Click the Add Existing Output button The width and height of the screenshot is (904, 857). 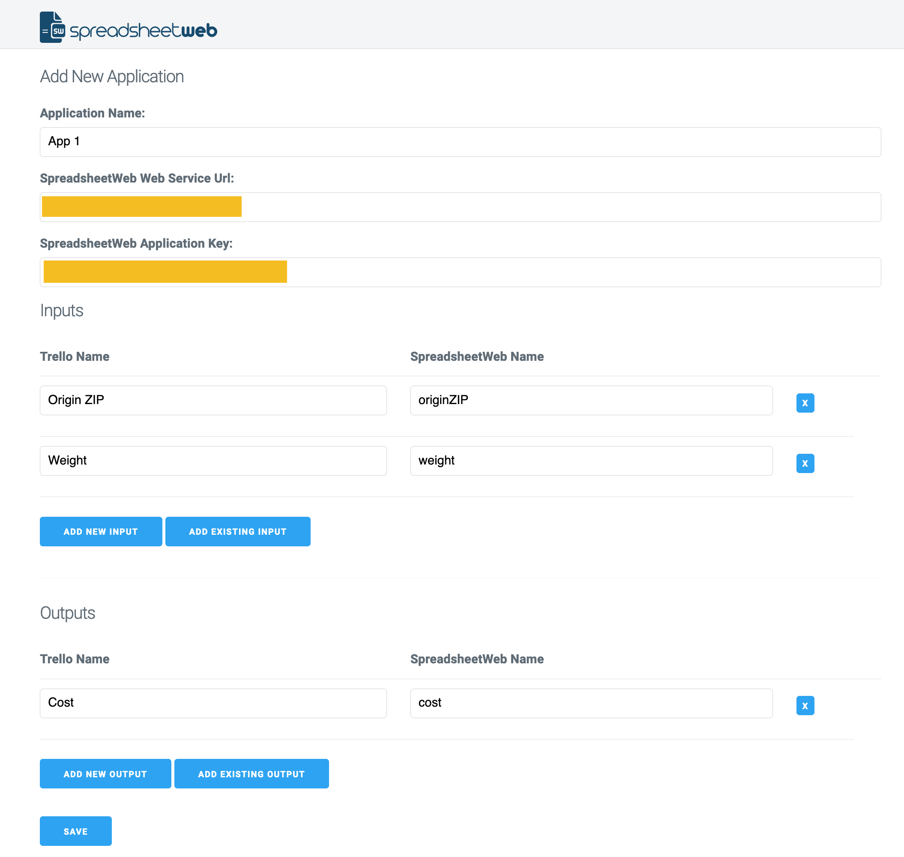(x=251, y=773)
